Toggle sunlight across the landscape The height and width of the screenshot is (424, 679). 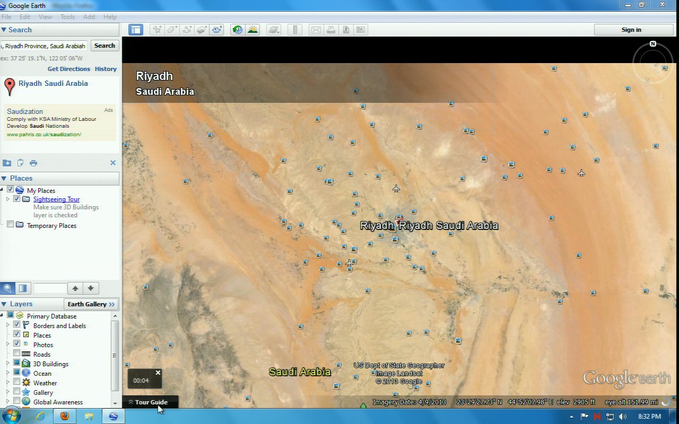253,30
